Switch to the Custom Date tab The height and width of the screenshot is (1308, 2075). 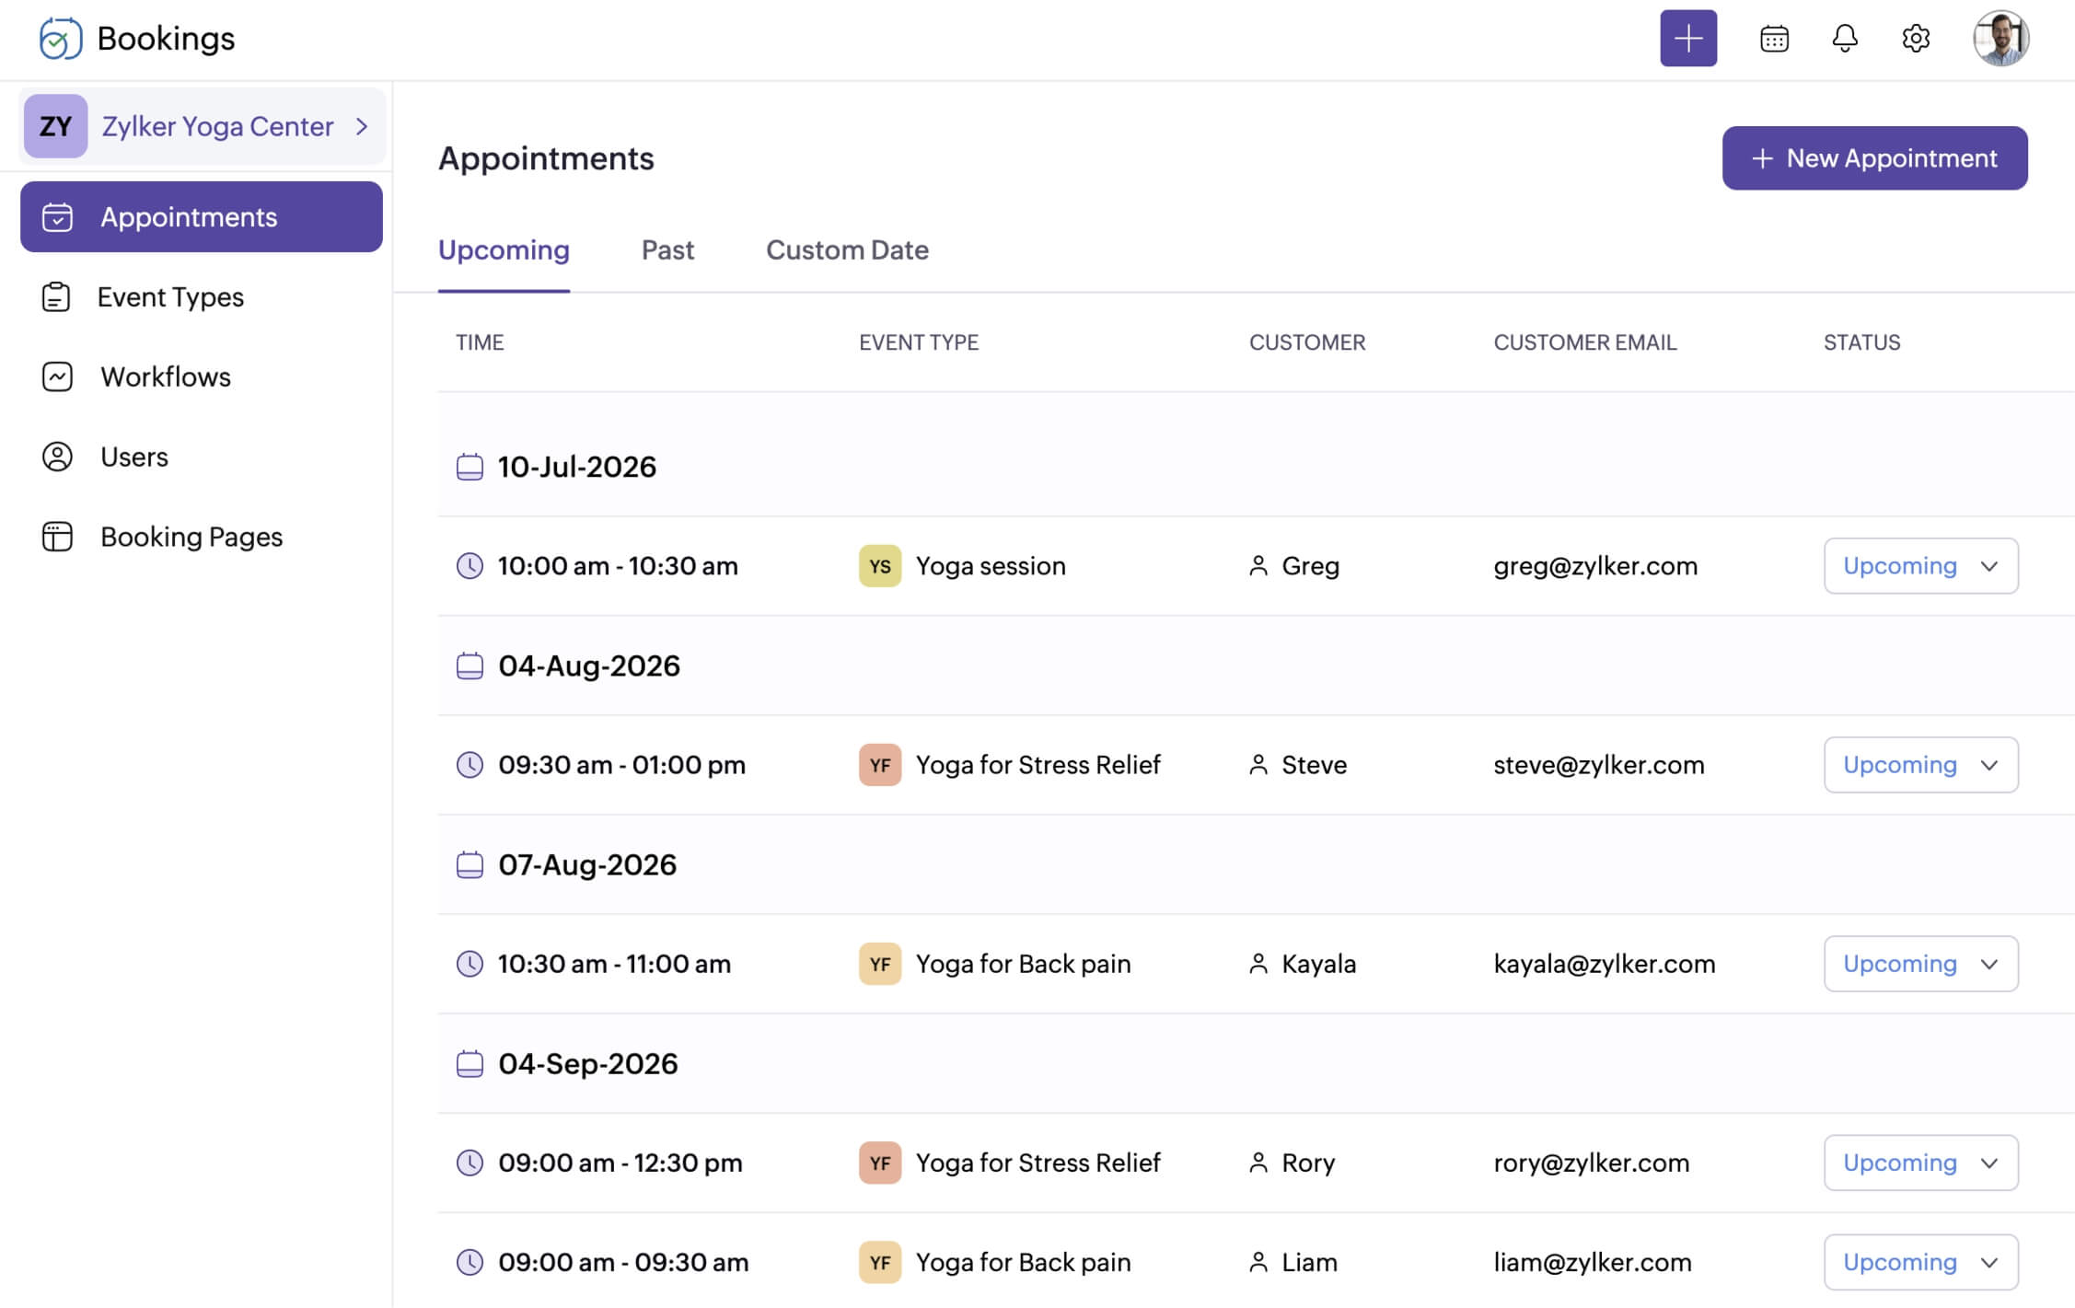pos(847,250)
